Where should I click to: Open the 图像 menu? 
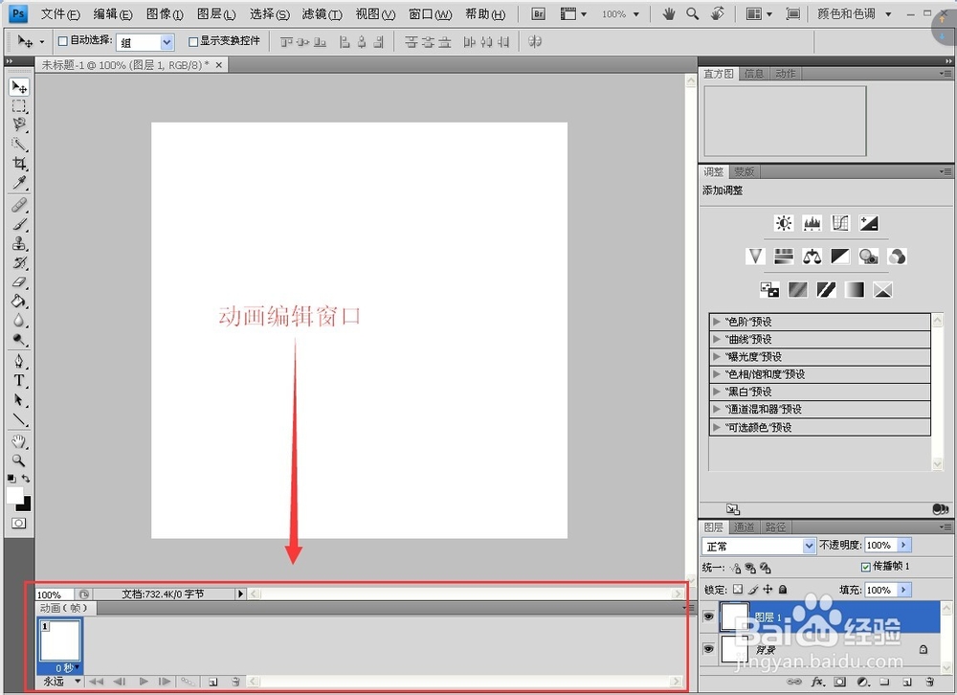point(165,14)
